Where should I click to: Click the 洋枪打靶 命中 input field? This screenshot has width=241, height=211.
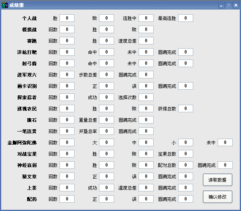pyautogui.click(x=107, y=52)
